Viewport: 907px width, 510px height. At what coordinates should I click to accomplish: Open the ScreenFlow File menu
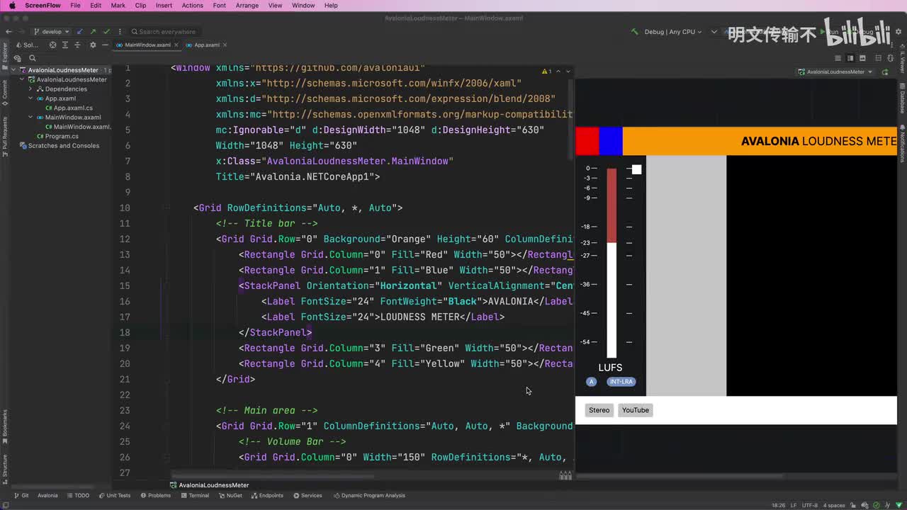tap(75, 5)
